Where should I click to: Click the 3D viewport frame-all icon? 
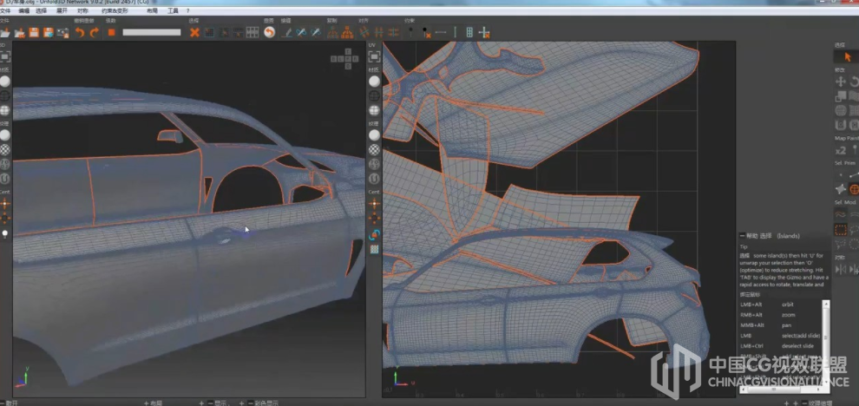[x=5, y=56]
